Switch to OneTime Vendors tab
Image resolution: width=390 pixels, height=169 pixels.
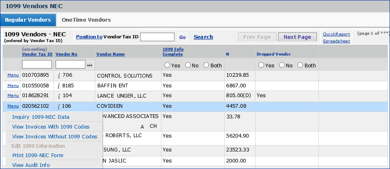click(x=86, y=20)
